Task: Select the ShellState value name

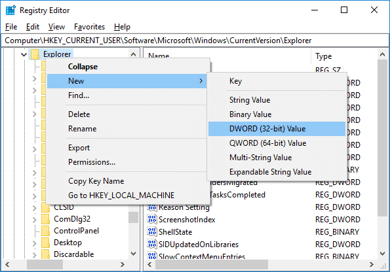Action: click(x=176, y=232)
